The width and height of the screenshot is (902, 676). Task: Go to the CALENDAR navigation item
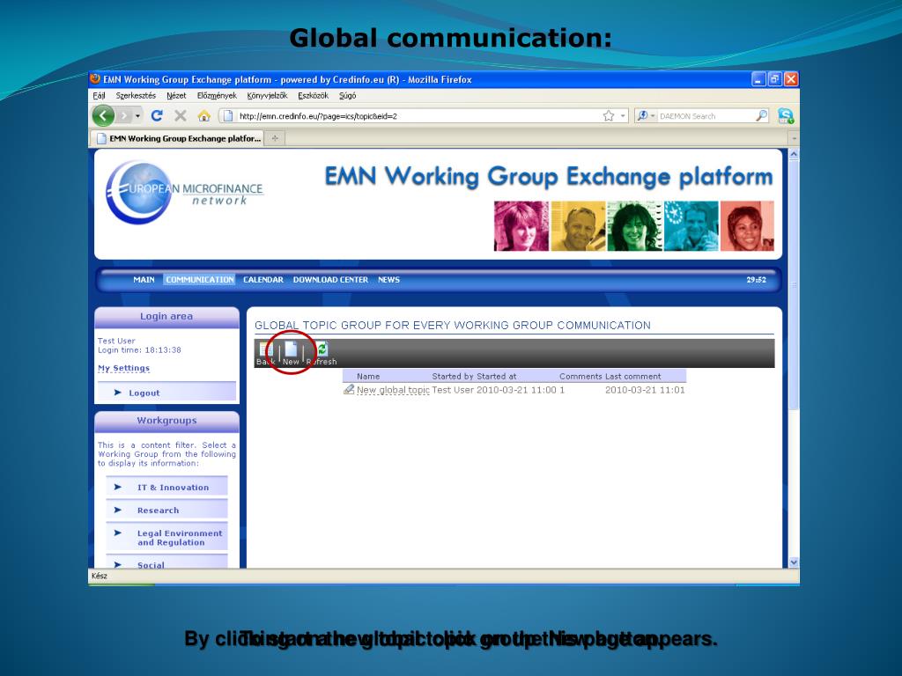coord(262,279)
